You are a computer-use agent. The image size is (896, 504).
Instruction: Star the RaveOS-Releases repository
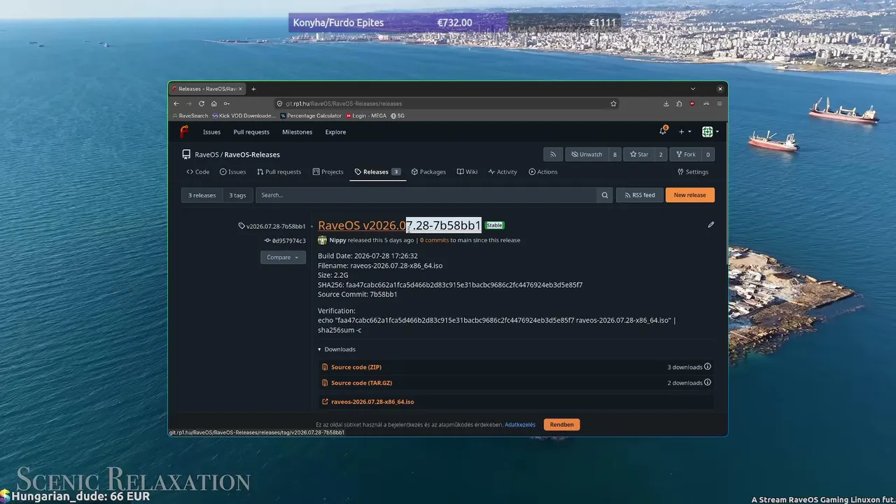639,155
